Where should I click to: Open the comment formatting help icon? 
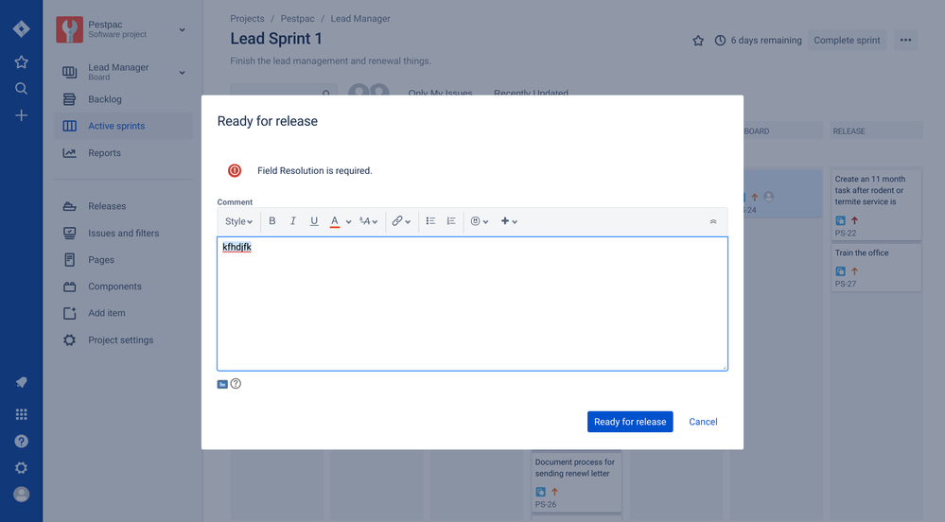[x=236, y=383]
